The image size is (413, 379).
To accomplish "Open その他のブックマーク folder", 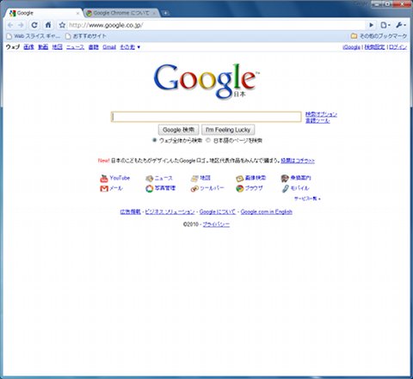I will pos(379,36).
